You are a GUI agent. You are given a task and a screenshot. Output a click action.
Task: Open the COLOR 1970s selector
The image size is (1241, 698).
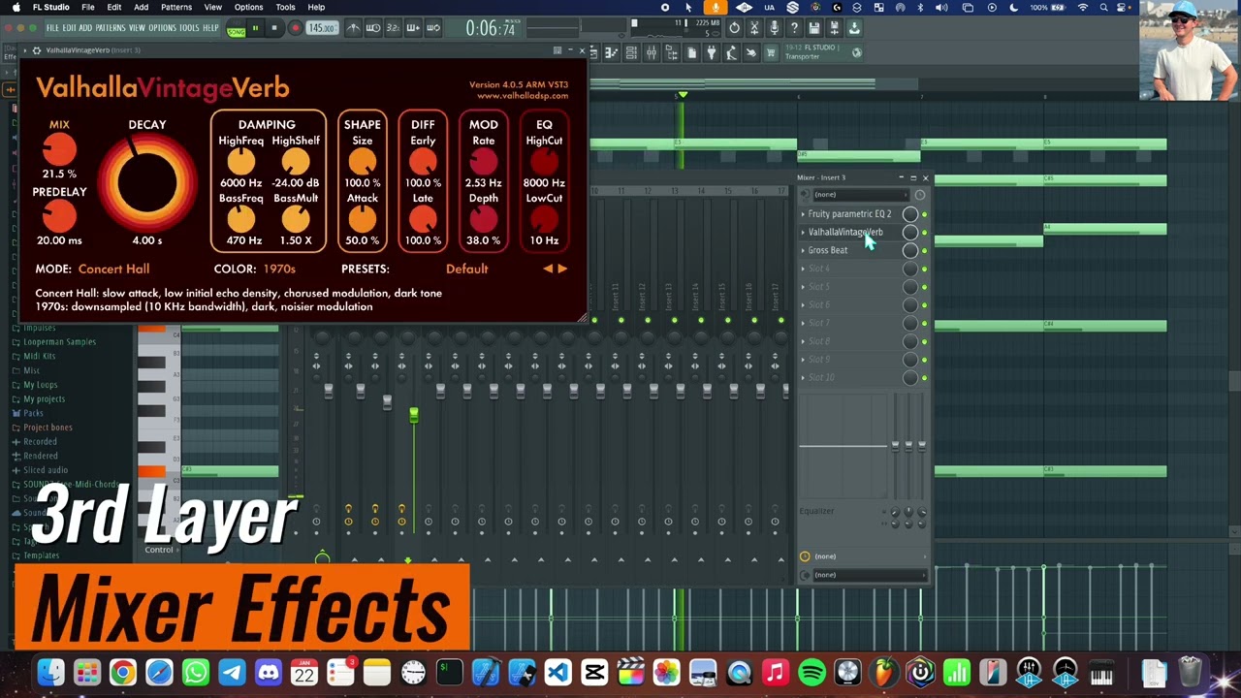279,269
